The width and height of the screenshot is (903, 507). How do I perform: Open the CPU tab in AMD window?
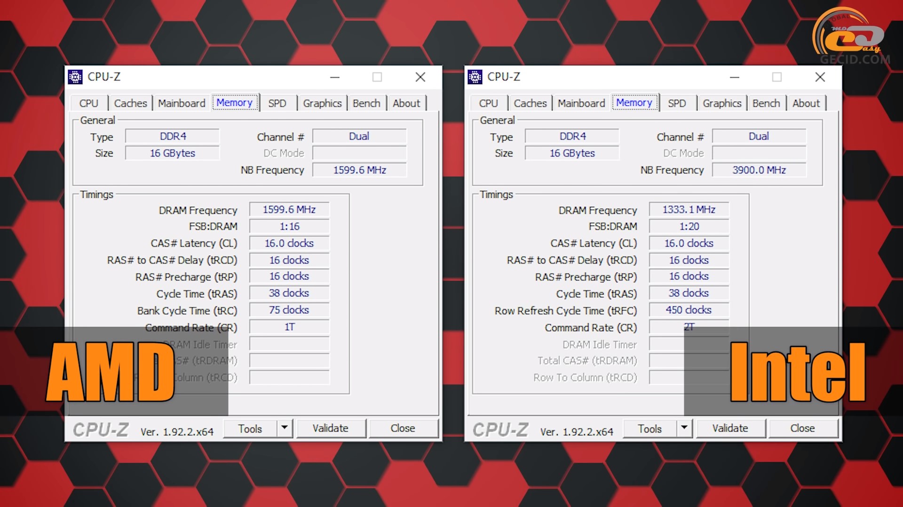(89, 103)
